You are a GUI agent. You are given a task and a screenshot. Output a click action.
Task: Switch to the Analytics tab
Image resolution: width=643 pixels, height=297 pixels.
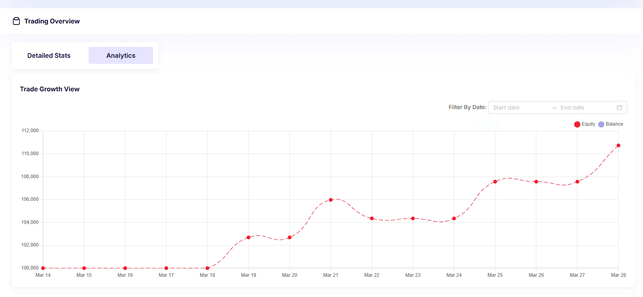[x=121, y=55]
